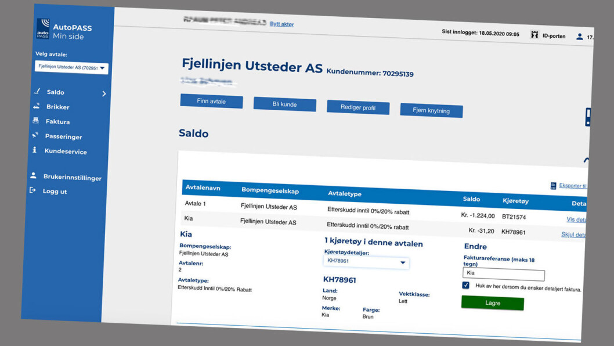The image size is (614, 346).
Task: Click the Saldo chart icon in sidebar
Action: point(37,91)
